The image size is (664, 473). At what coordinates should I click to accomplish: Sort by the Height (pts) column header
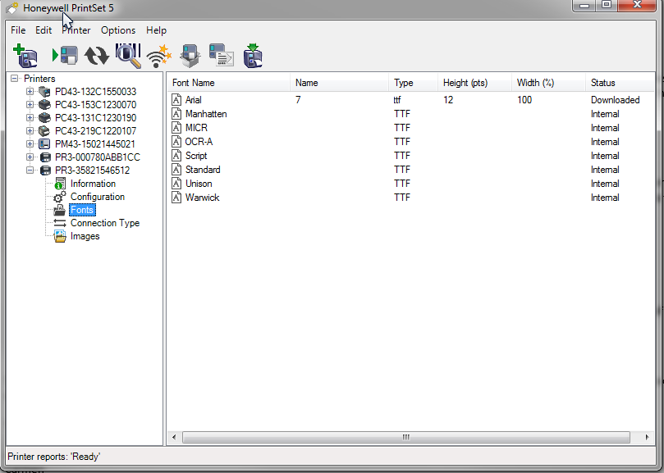pos(474,83)
